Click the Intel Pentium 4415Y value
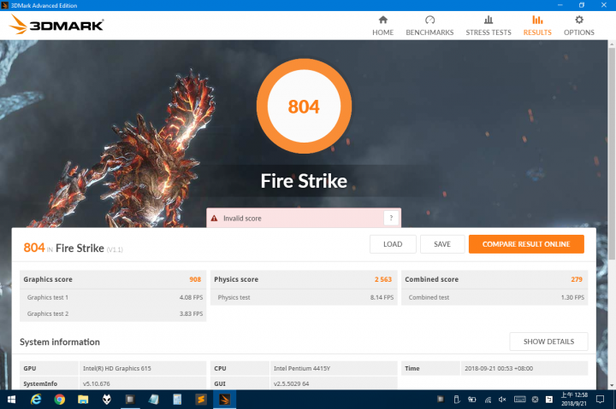Viewport: 616px width, 409px height. click(302, 368)
